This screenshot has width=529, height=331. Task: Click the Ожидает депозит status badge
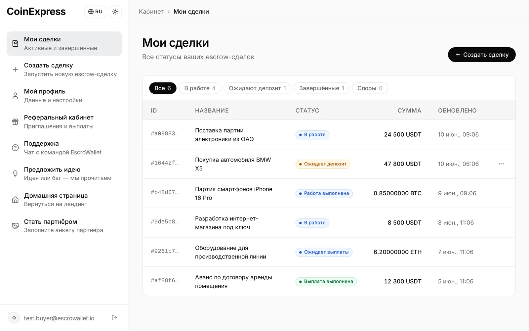click(x=323, y=164)
